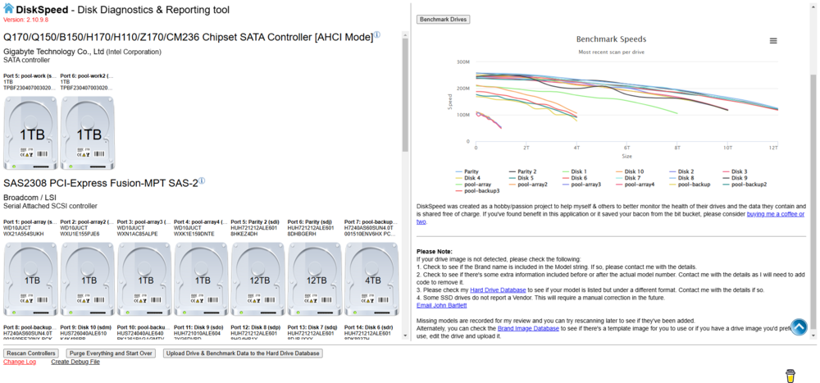Select the Port 2 pool-array2 drive image

(x=89, y=280)
